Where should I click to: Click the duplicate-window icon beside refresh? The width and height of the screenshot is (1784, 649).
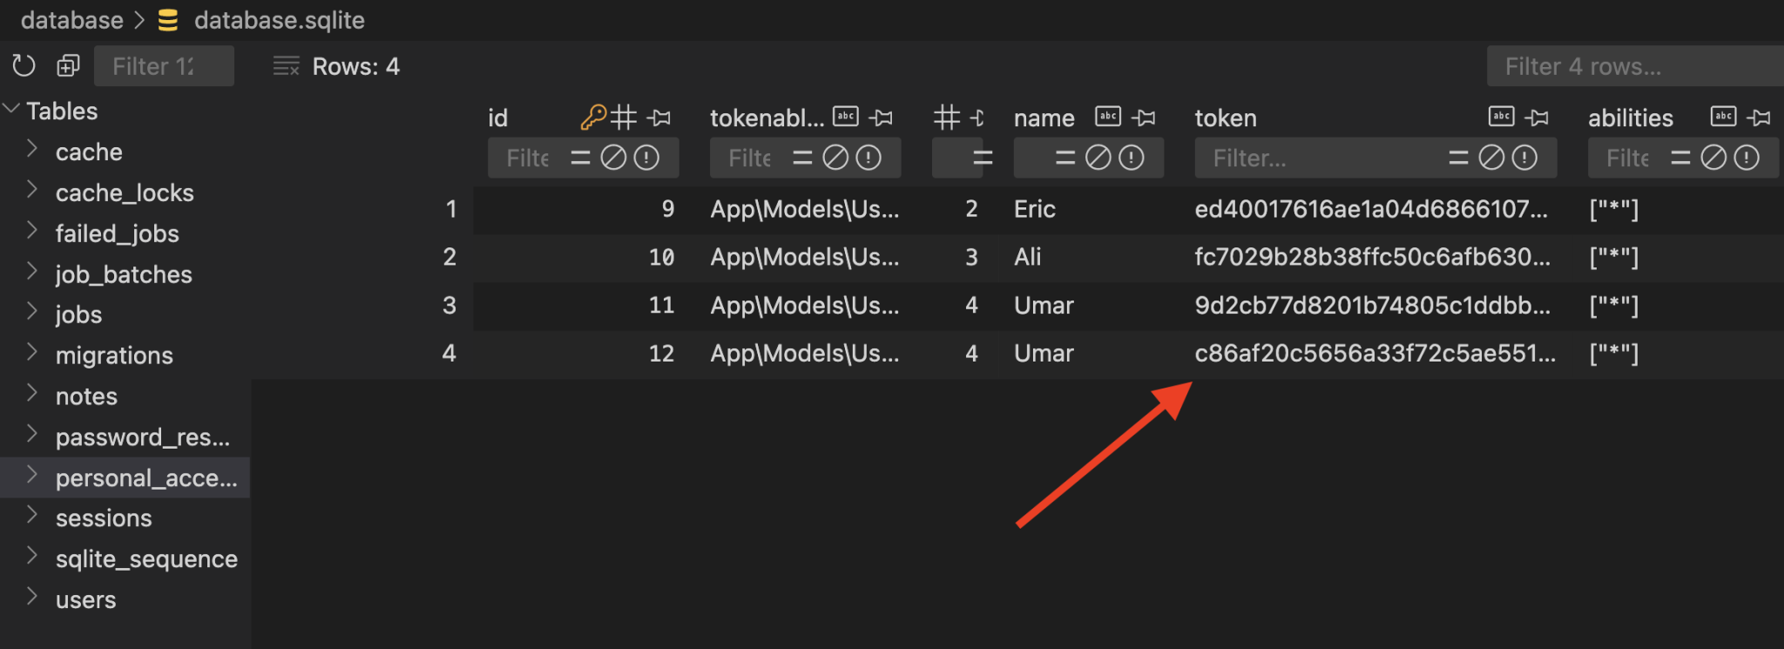tap(68, 66)
